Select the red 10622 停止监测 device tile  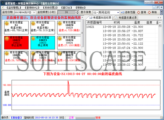point(16,43)
